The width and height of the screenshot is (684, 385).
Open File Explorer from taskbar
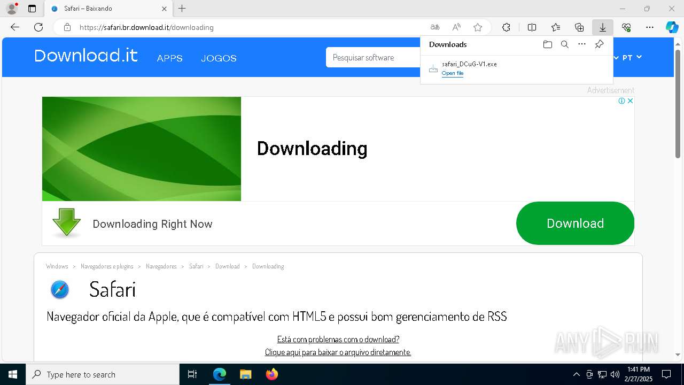pyautogui.click(x=245, y=374)
